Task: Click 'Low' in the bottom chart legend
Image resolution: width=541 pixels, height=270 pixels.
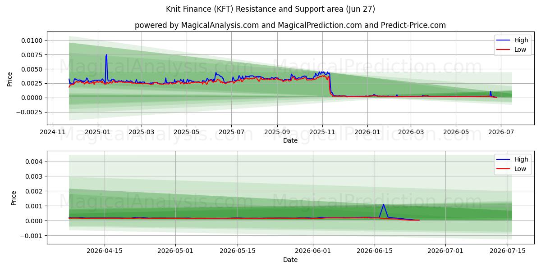Action: click(520, 169)
